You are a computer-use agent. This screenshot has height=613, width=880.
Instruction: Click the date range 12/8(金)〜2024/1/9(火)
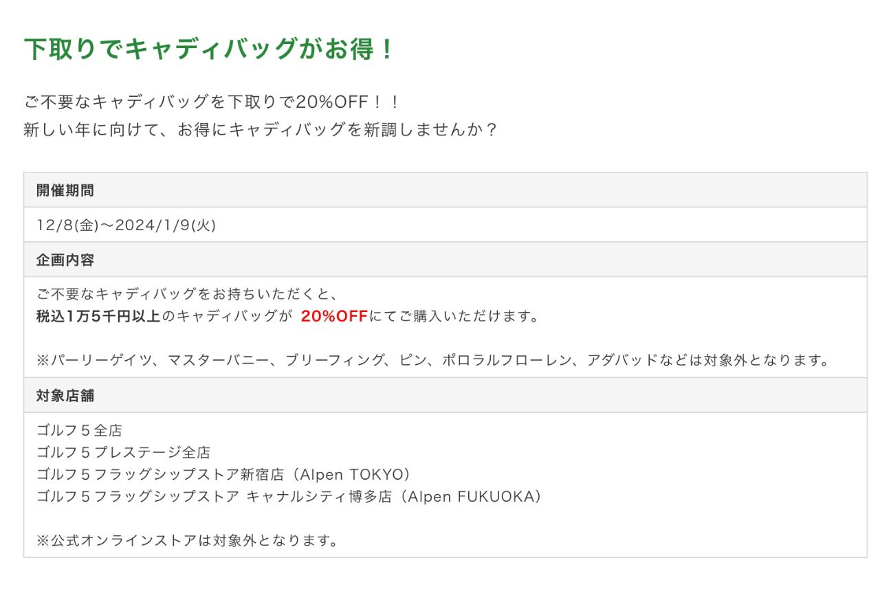[126, 225]
